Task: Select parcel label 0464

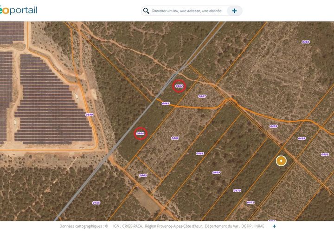Action: coord(140,134)
